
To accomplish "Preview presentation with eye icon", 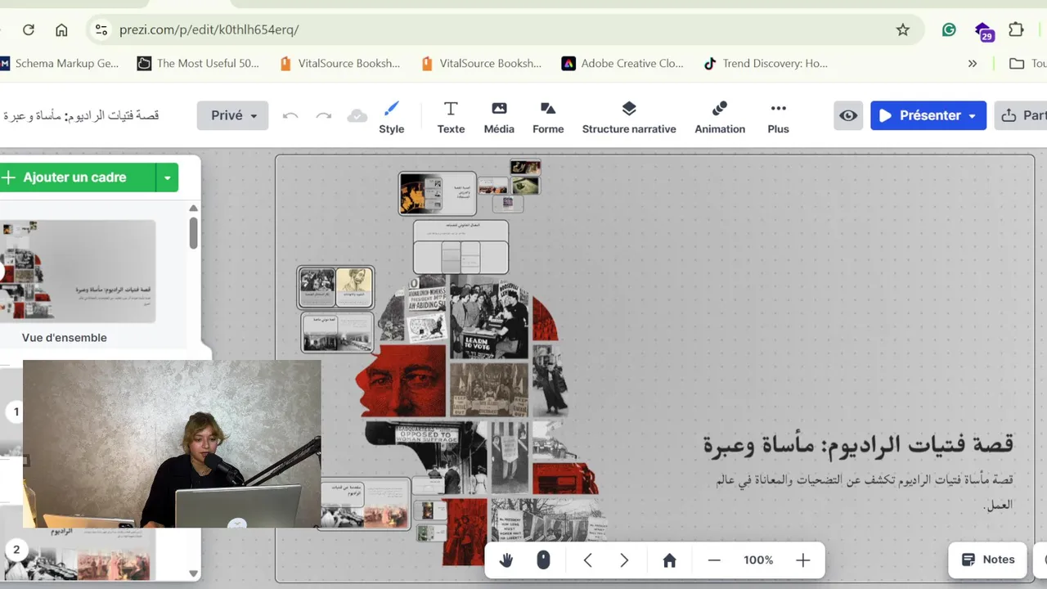I will click(849, 115).
